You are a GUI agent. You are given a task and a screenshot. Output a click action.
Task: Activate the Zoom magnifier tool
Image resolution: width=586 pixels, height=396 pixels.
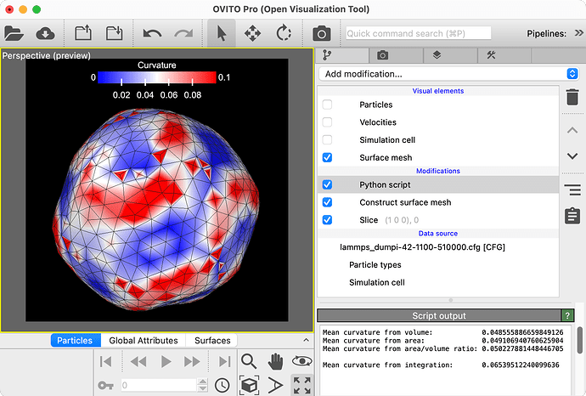click(x=249, y=361)
